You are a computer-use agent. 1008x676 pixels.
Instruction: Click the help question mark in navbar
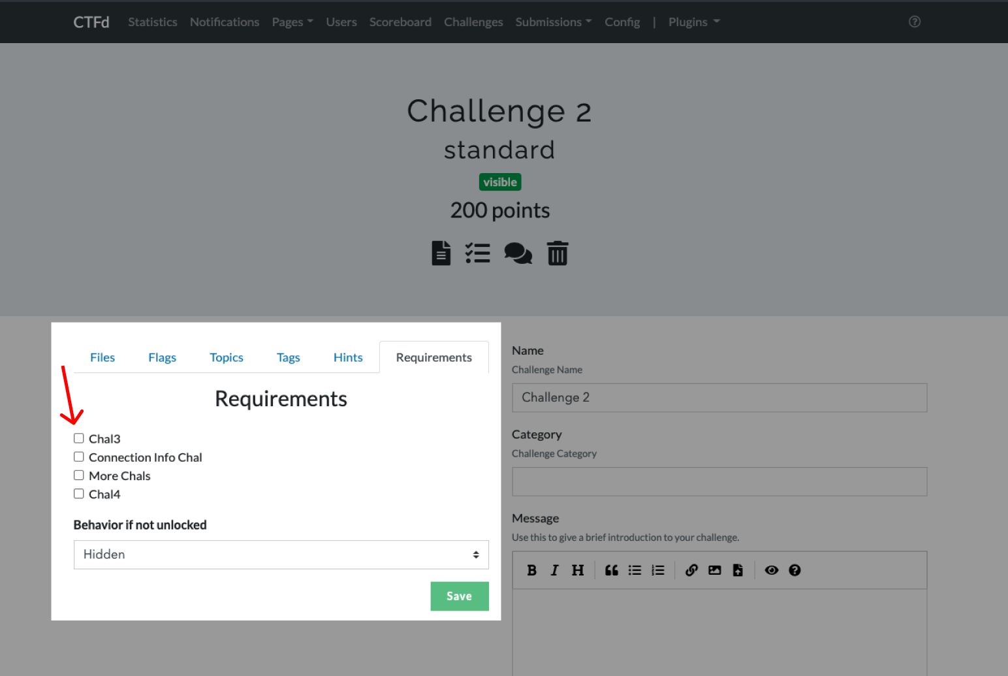915,22
